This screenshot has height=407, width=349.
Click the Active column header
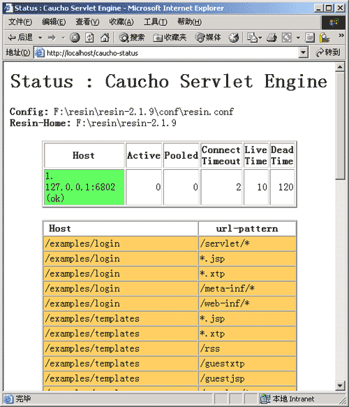point(144,155)
